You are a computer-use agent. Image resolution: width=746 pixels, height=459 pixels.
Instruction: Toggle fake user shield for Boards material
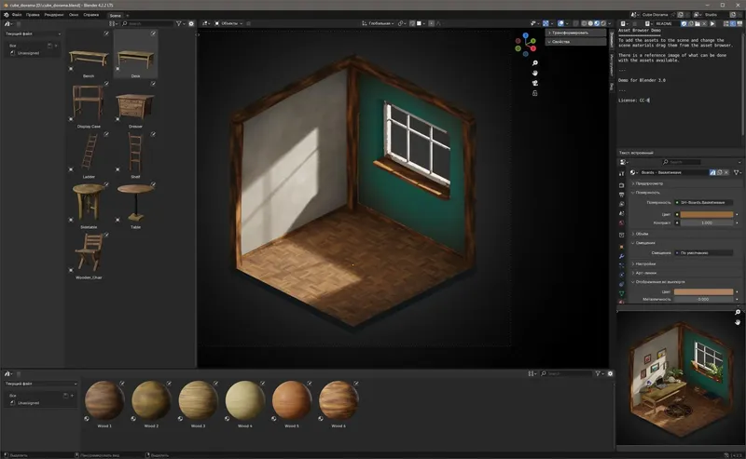pos(713,172)
